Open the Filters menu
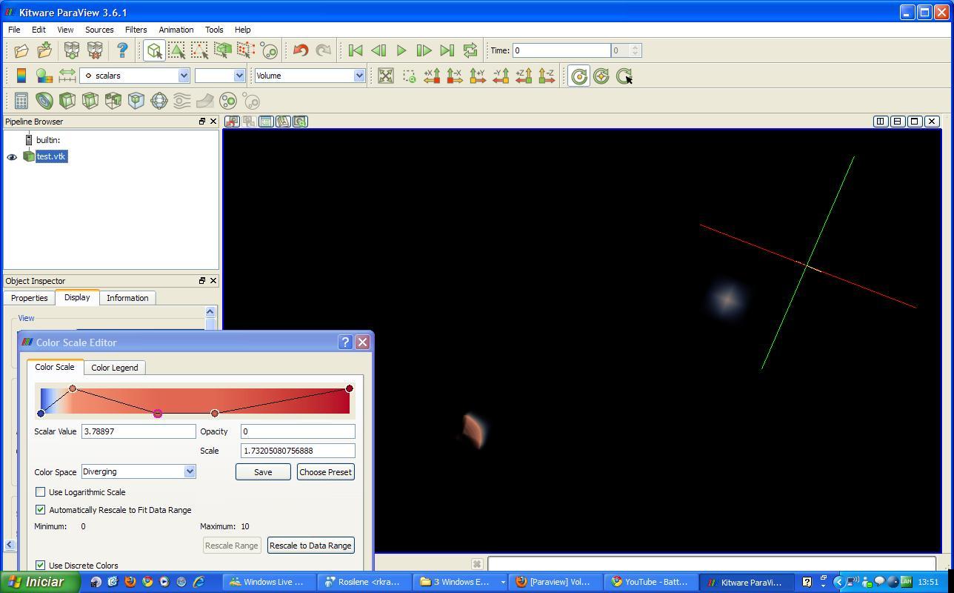Screen dimensions: 954x593 point(136,30)
